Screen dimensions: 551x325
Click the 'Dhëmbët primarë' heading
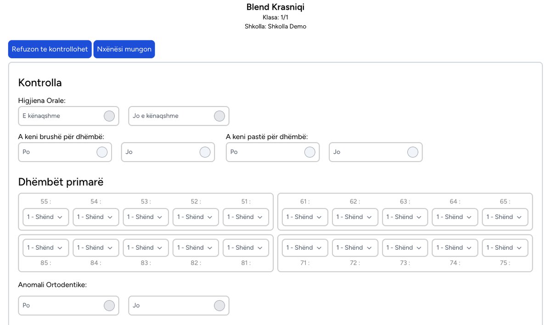[61, 182]
